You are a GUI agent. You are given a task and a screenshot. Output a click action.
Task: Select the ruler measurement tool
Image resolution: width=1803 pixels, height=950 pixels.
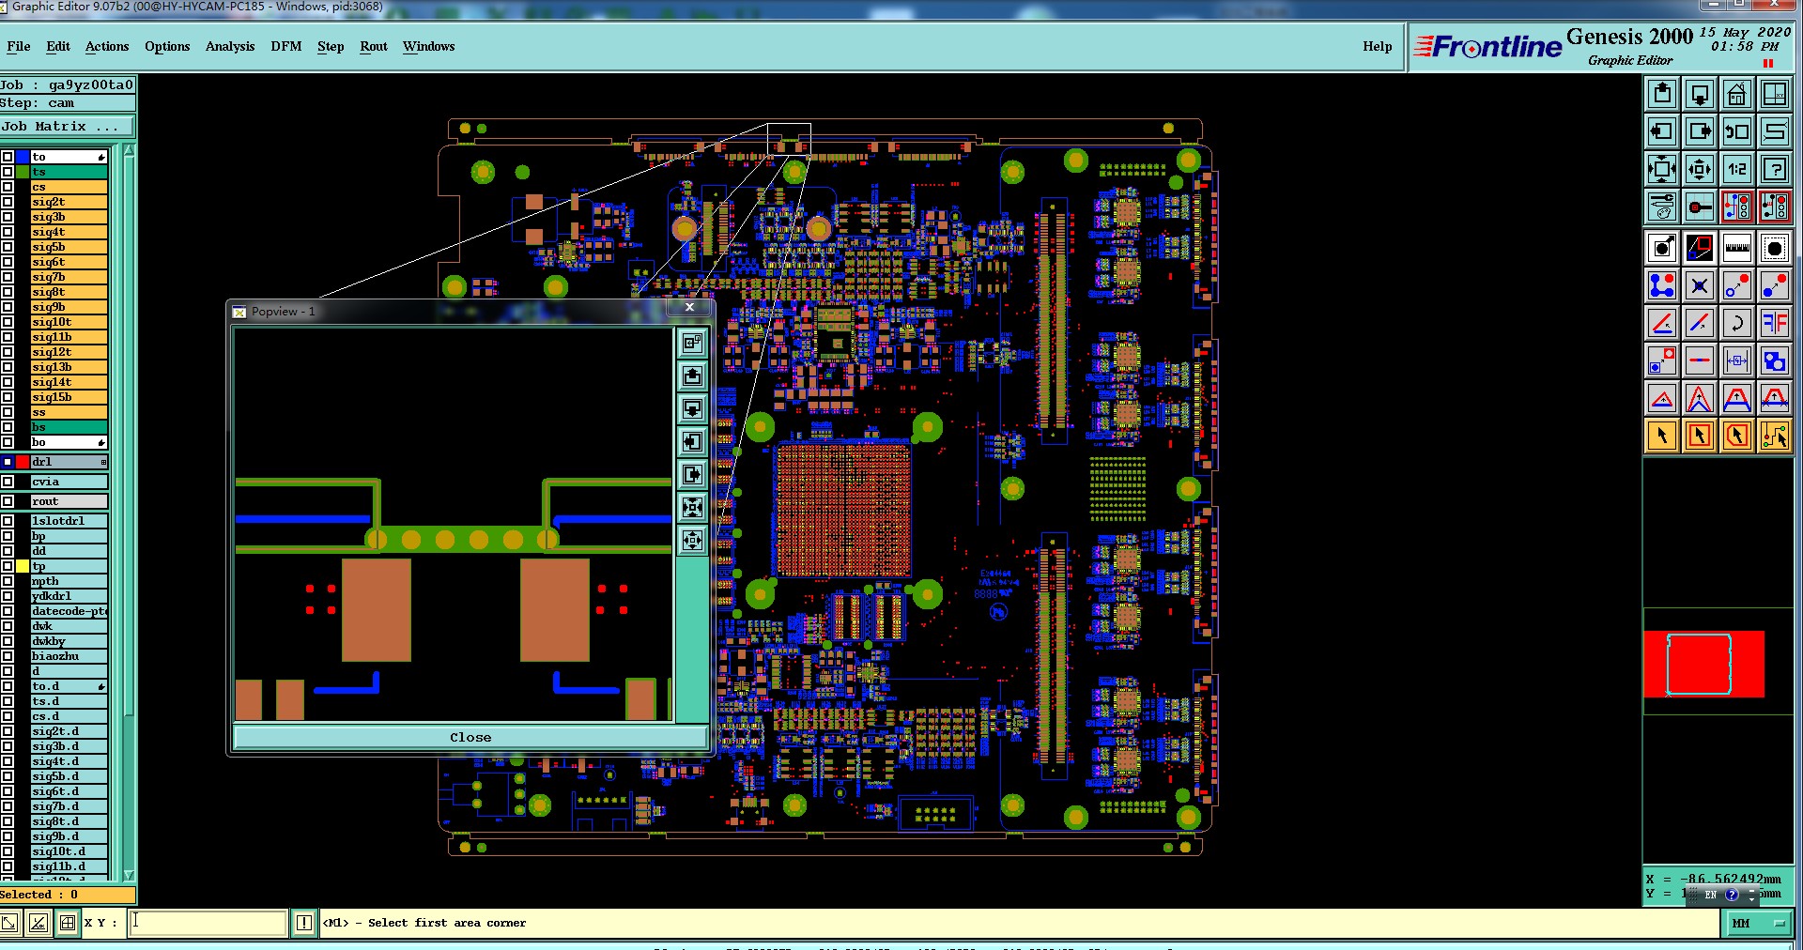pos(1737,248)
